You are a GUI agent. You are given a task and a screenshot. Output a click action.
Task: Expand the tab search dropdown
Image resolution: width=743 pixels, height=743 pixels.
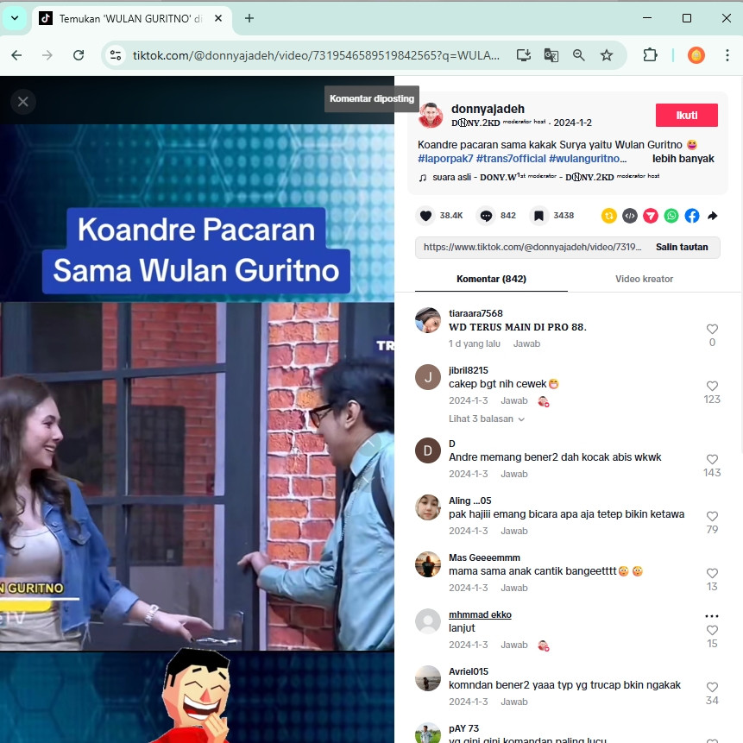click(x=15, y=18)
